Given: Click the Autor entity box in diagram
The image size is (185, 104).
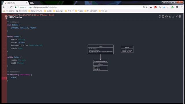Looking at the screenshot, I should click(x=127, y=49).
